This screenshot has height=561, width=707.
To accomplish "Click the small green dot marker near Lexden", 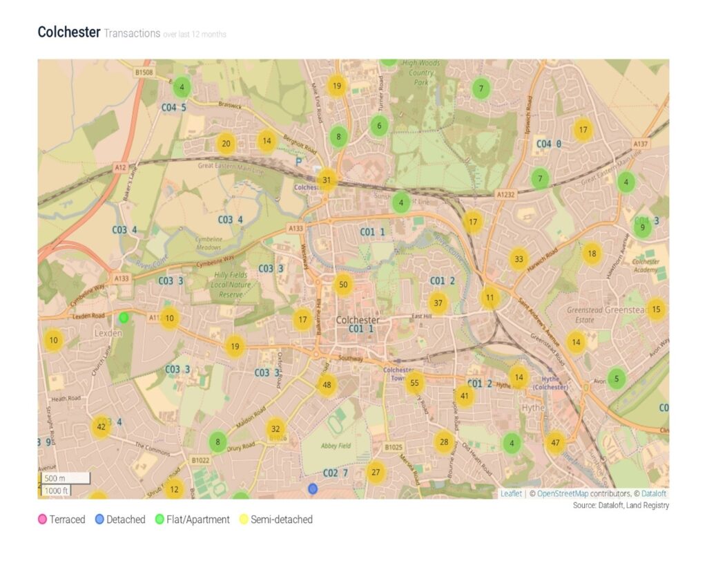I will [x=124, y=318].
